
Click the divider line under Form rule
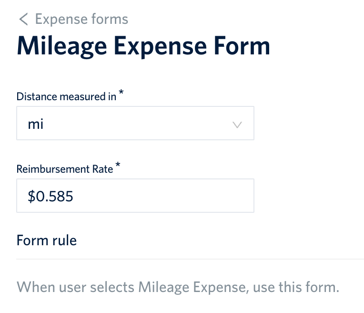click(190, 259)
